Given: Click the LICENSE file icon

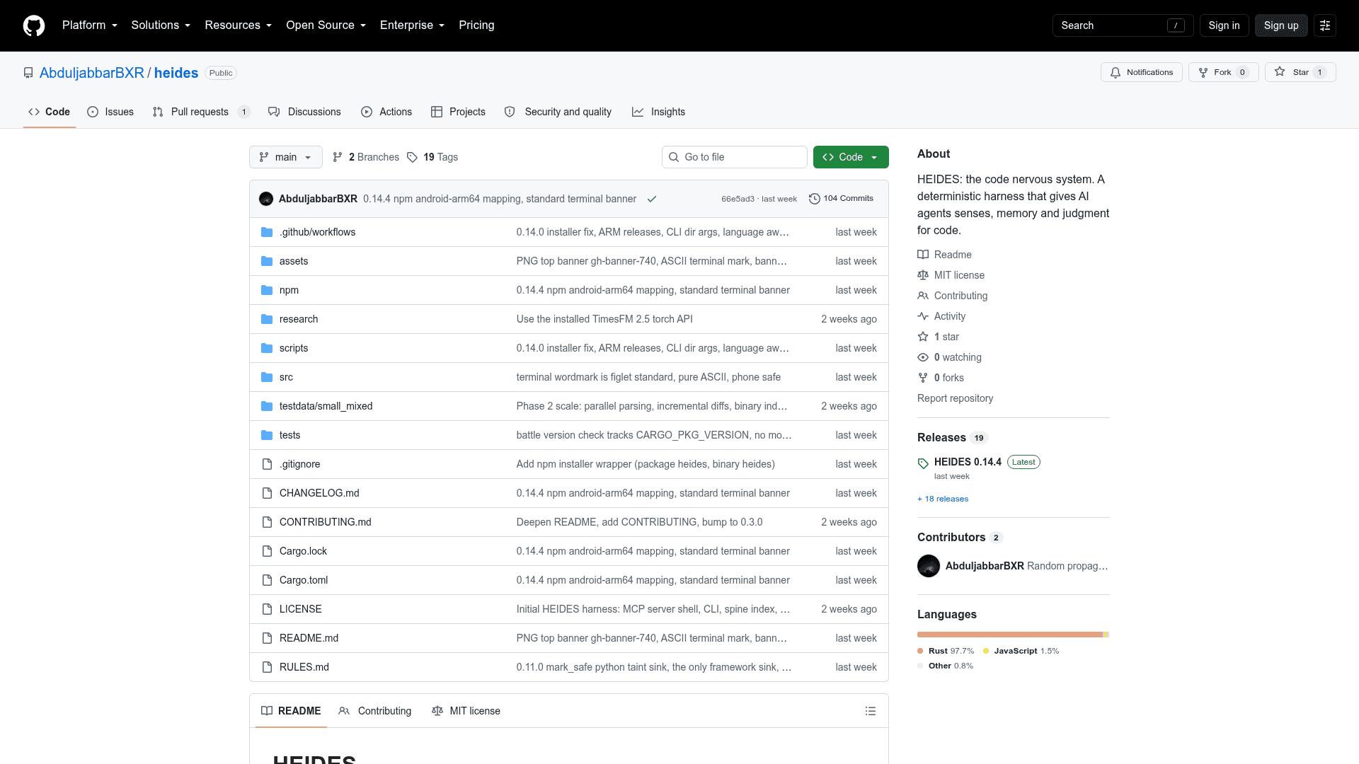Looking at the screenshot, I should tap(267, 609).
